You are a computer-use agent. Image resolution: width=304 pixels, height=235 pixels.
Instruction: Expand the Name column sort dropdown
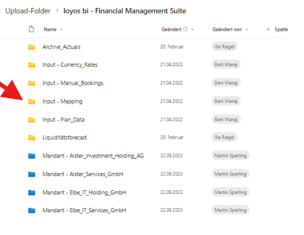(x=61, y=29)
